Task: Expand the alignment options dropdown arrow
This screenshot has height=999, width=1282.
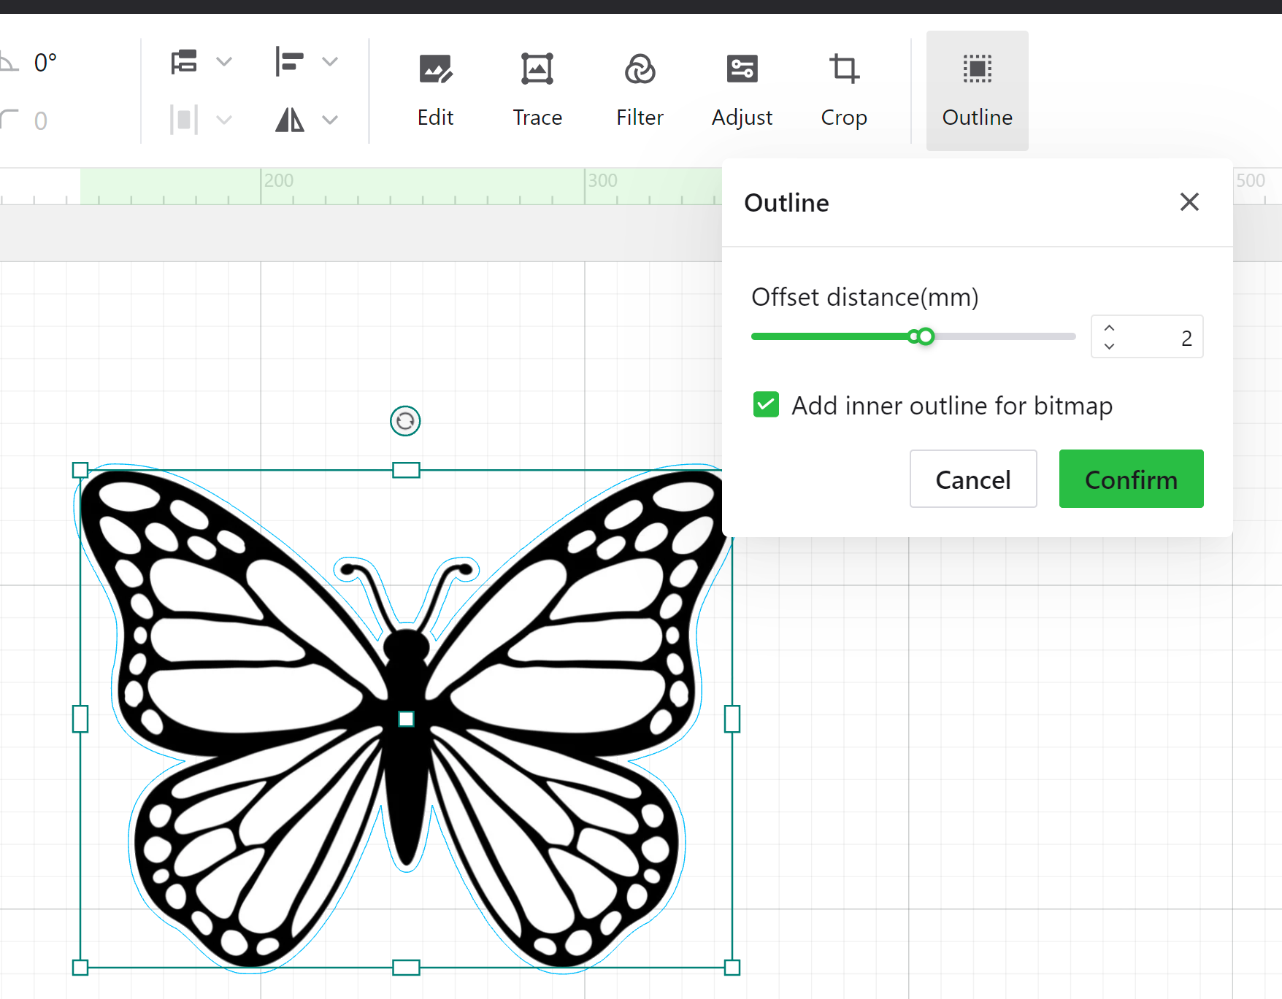Action: 330,62
